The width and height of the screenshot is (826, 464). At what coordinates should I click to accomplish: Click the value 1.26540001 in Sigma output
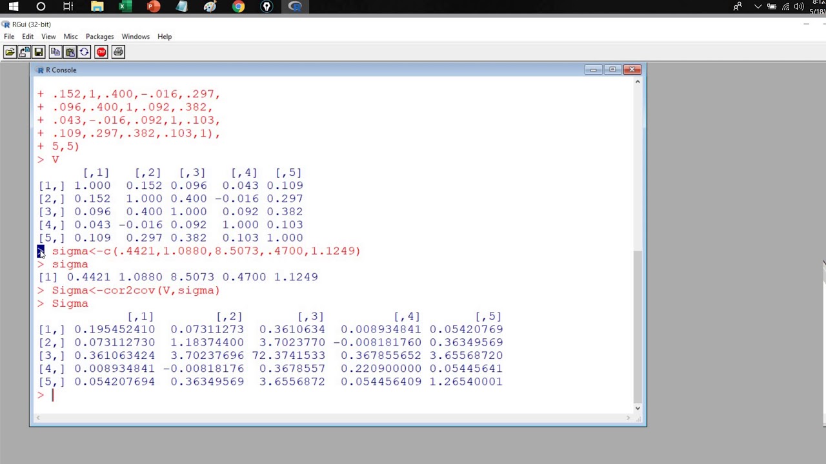click(466, 382)
